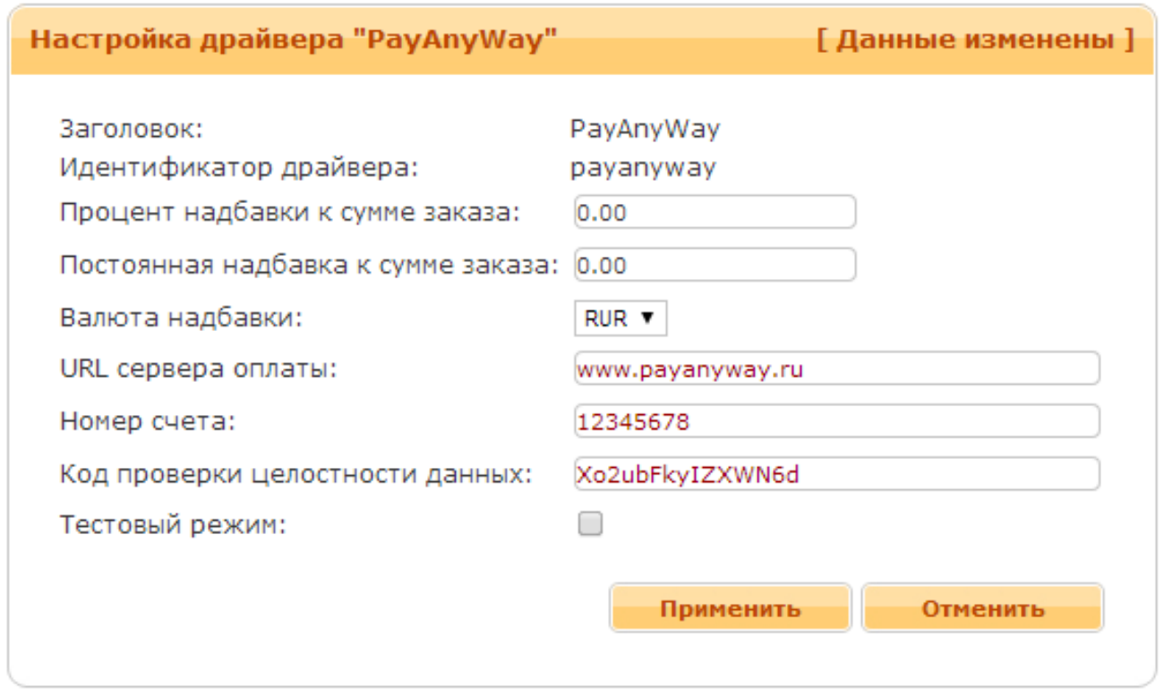The height and width of the screenshot is (696, 1164).
Task: Click the Данные изменены status indicator
Action: (x=975, y=40)
